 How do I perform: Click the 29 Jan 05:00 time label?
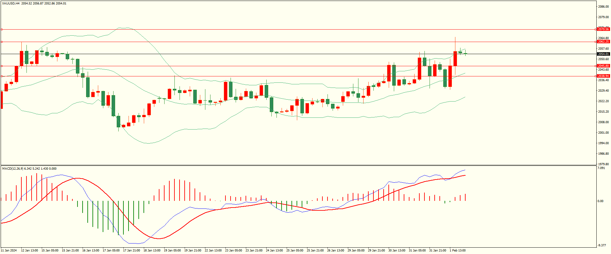point(356,250)
